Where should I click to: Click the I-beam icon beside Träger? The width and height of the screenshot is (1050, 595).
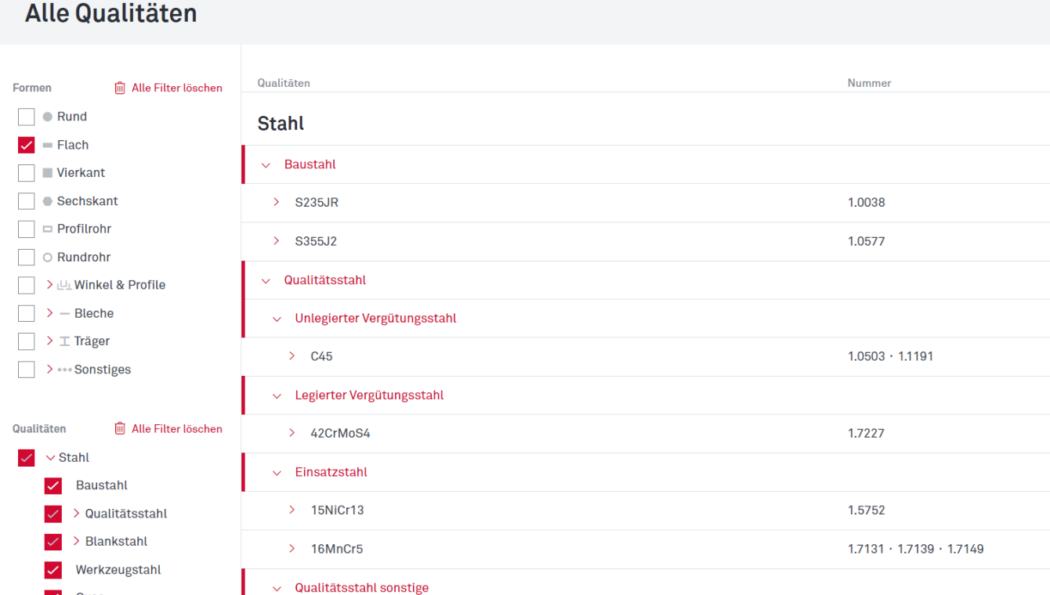click(x=65, y=341)
